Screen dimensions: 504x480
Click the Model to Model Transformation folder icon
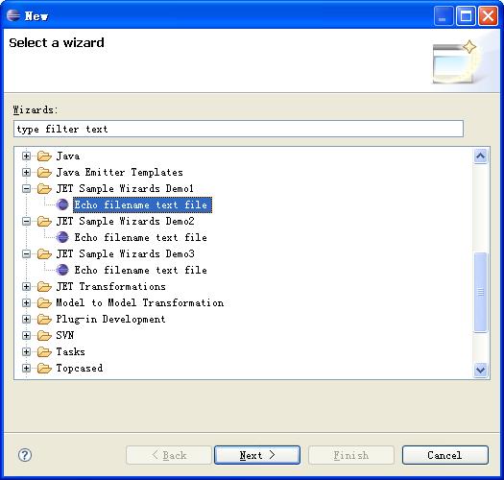(x=44, y=302)
